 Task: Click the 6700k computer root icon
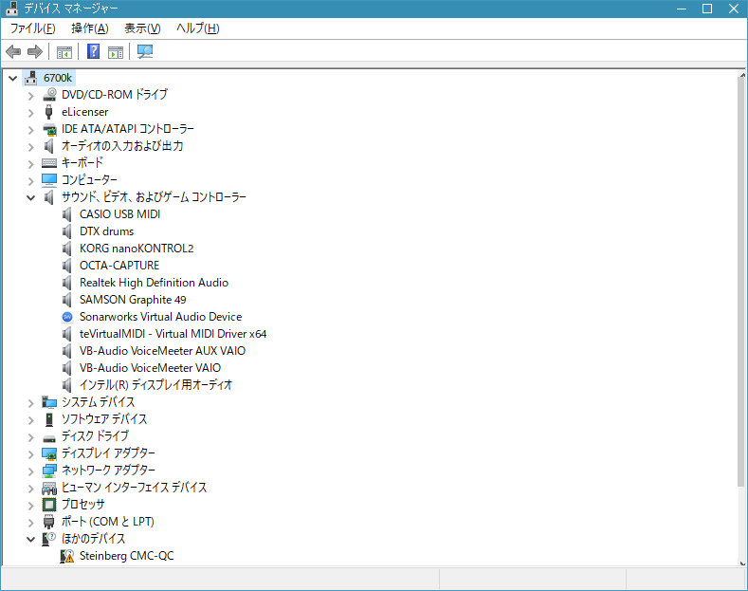click(31, 78)
